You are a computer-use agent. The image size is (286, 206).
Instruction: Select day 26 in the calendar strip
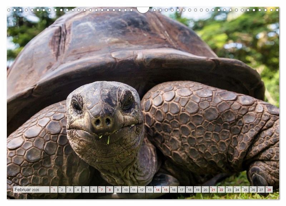pyautogui.click(x=253, y=190)
